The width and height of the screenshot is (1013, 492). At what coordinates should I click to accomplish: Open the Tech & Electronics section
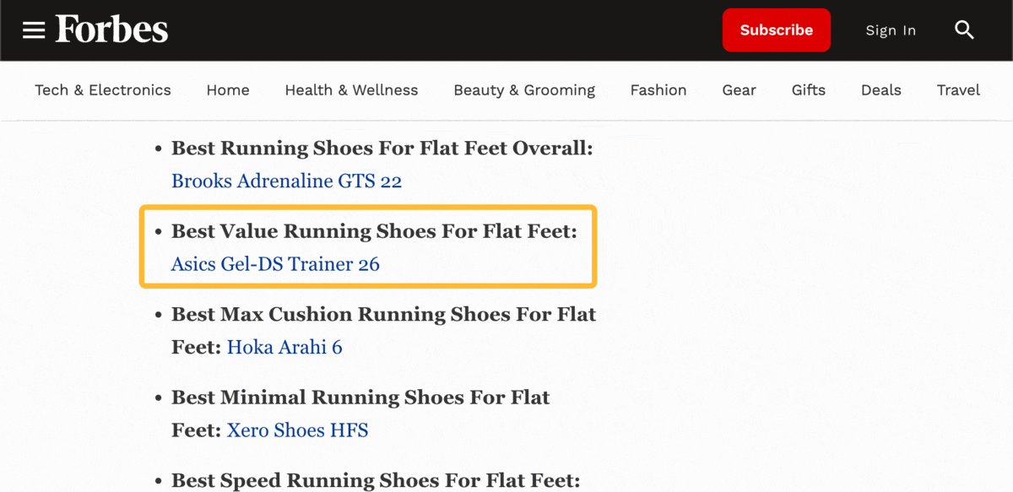[x=102, y=89]
